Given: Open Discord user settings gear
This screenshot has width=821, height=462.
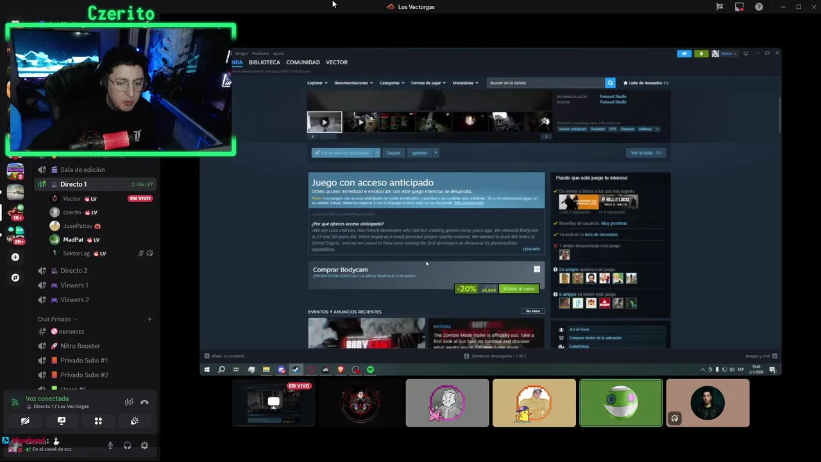Looking at the screenshot, I should click(144, 445).
